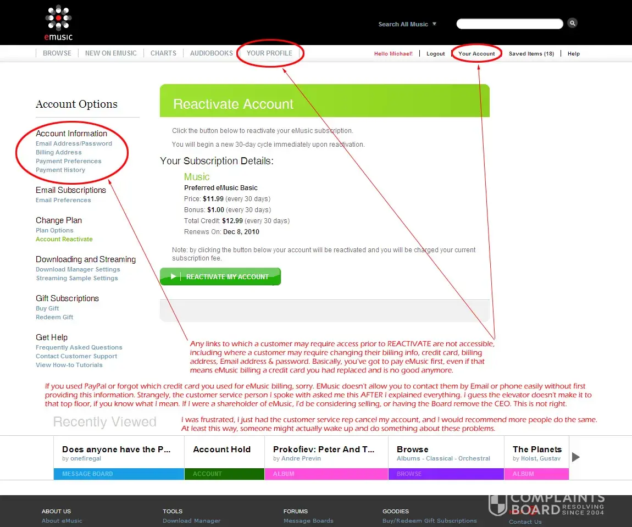Open Contact Customer Support
The height and width of the screenshot is (527, 632).
click(x=76, y=357)
